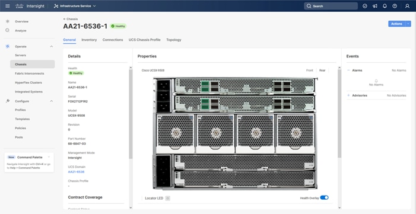Open the Infrastructure Service switcher dropdown
Screen dimensions: 416x214
75,6
